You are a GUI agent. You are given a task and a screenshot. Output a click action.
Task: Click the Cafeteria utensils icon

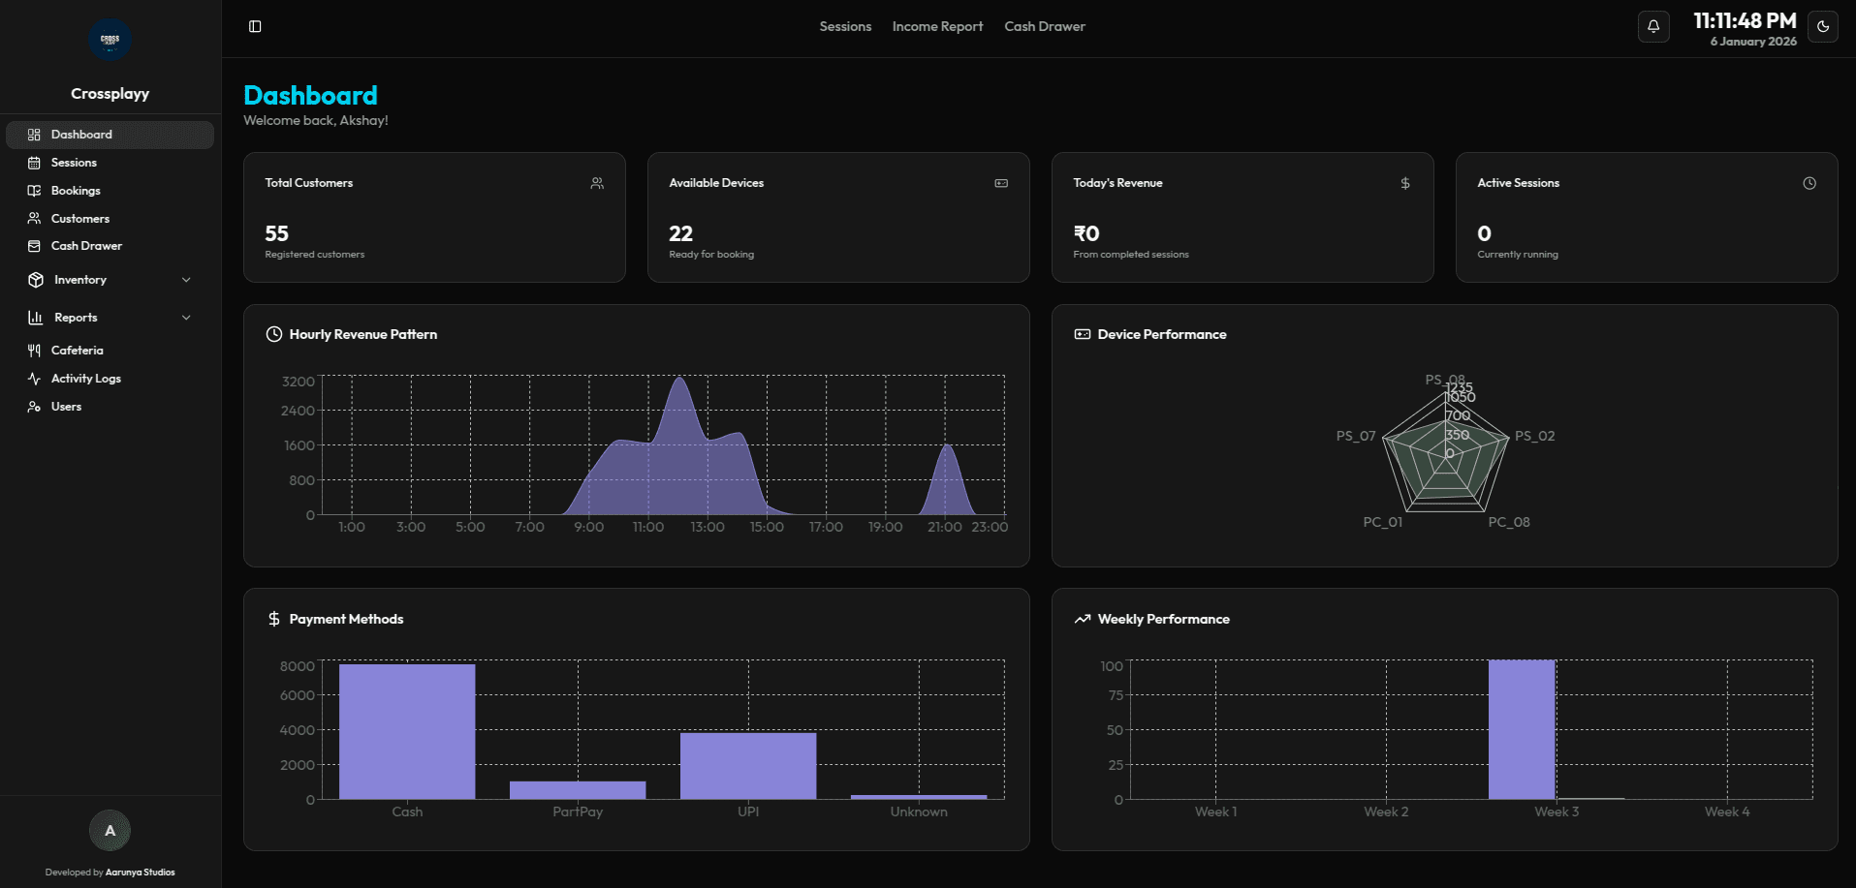coord(34,350)
